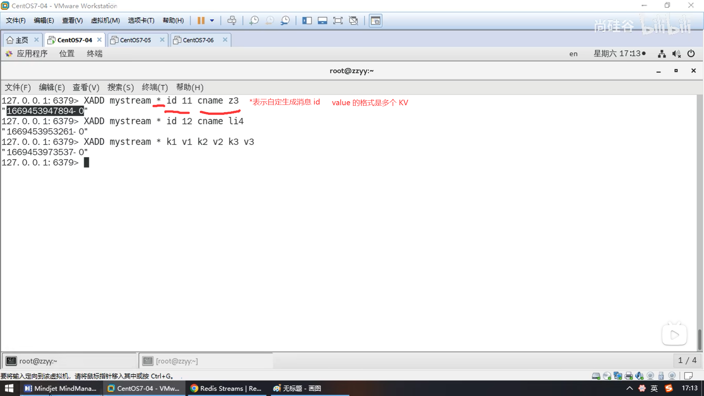
Task: Click the workspace switcher 1 / 4
Action: coord(687,360)
